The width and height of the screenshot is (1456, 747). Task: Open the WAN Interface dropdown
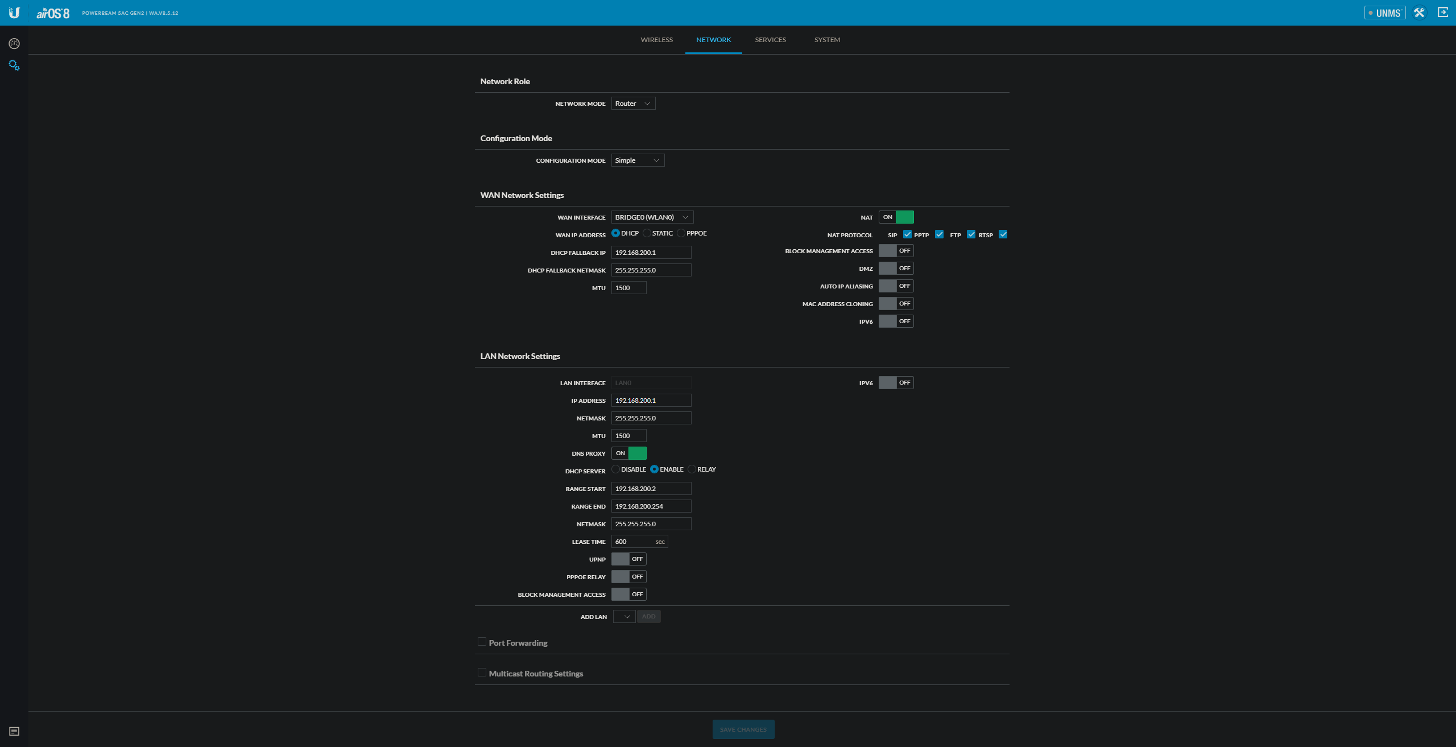click(x=652, y=217)
